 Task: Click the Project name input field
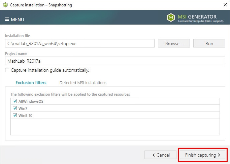click(x=115, y=61)
